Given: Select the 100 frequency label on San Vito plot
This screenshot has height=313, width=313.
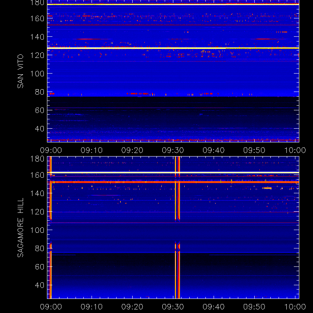Looking at the screenshot, I should [37, 74].
